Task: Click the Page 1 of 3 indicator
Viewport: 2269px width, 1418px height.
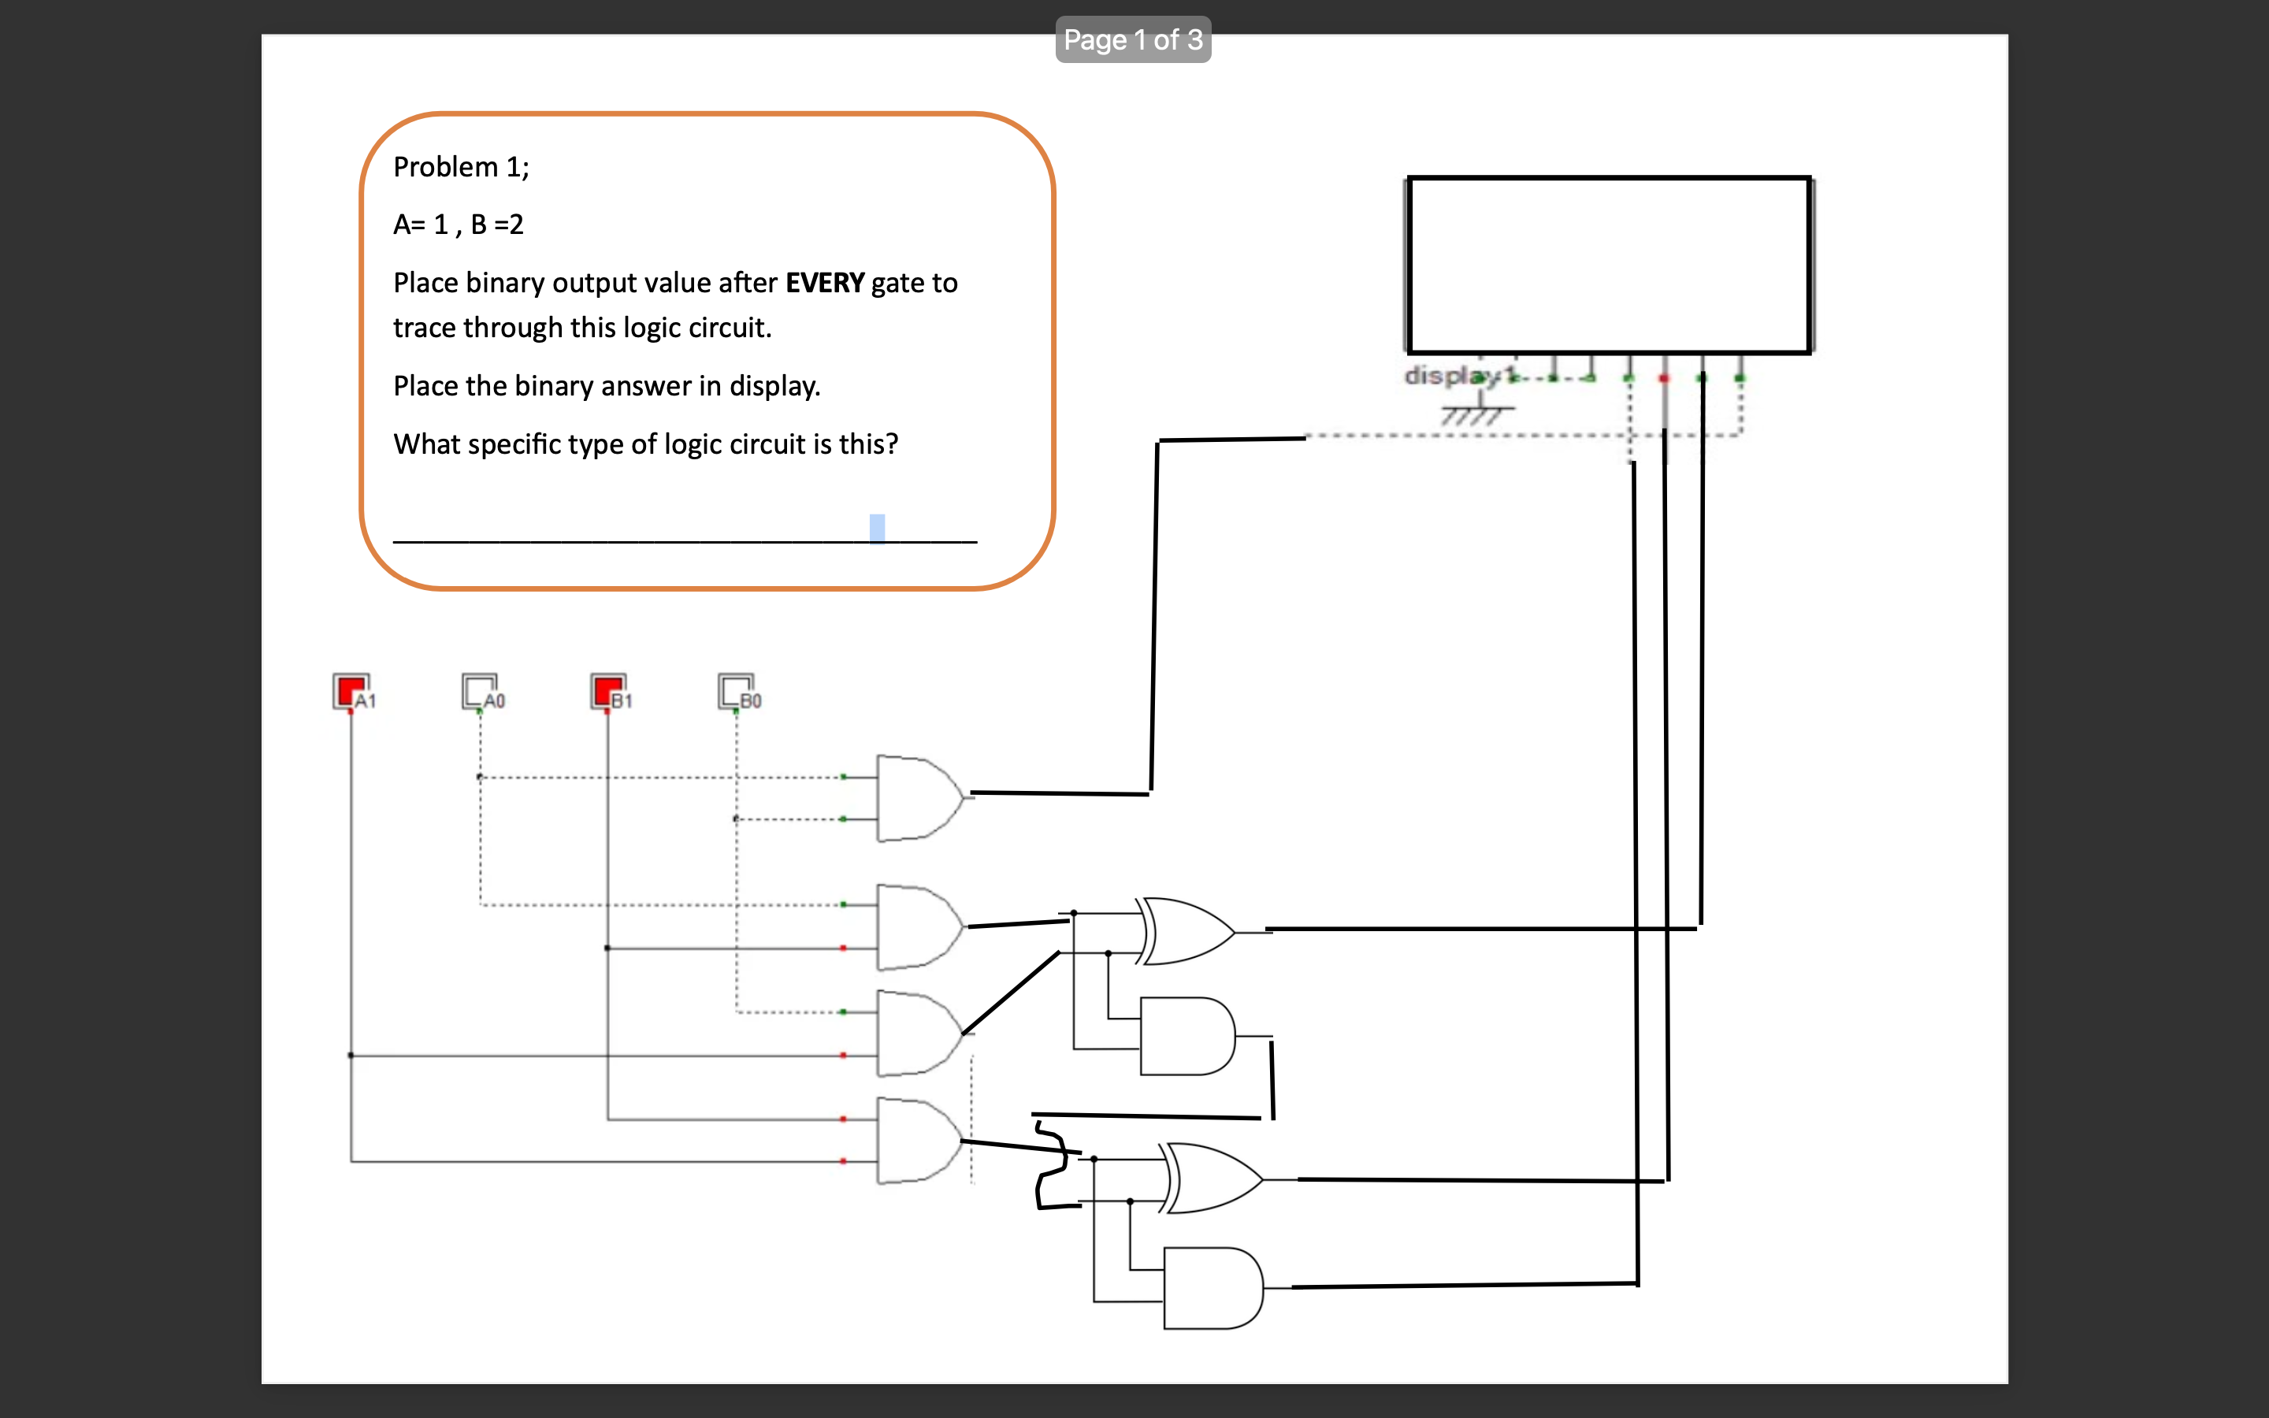Action: point(1131,39)
